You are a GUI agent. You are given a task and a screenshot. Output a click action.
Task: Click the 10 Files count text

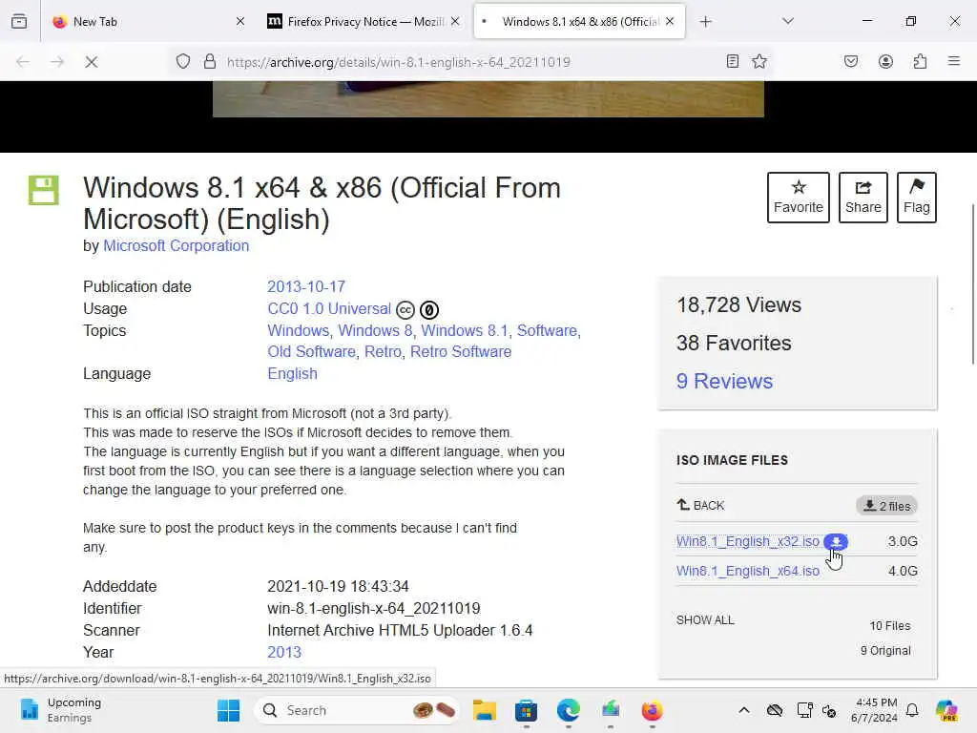890,626
